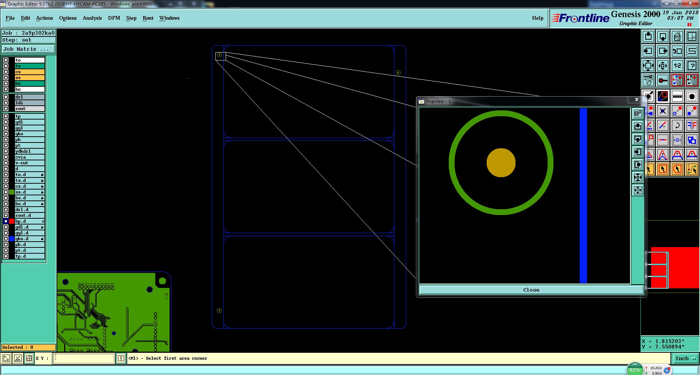
Task: Select the ts layer name
Action: [30, 66]
